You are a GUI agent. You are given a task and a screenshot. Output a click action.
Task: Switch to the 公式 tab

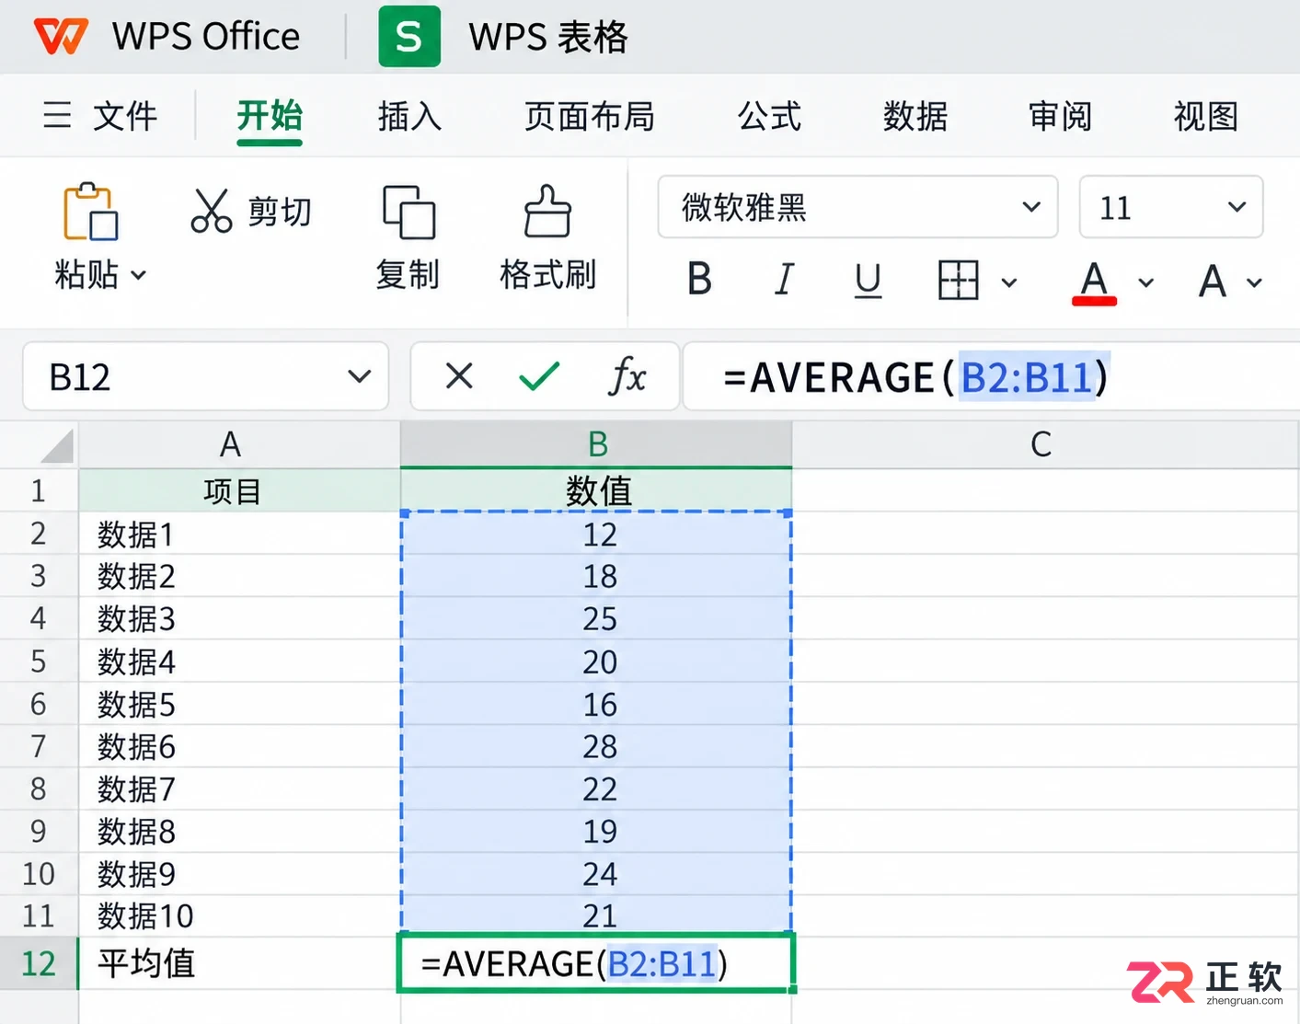tap(769, 117)
